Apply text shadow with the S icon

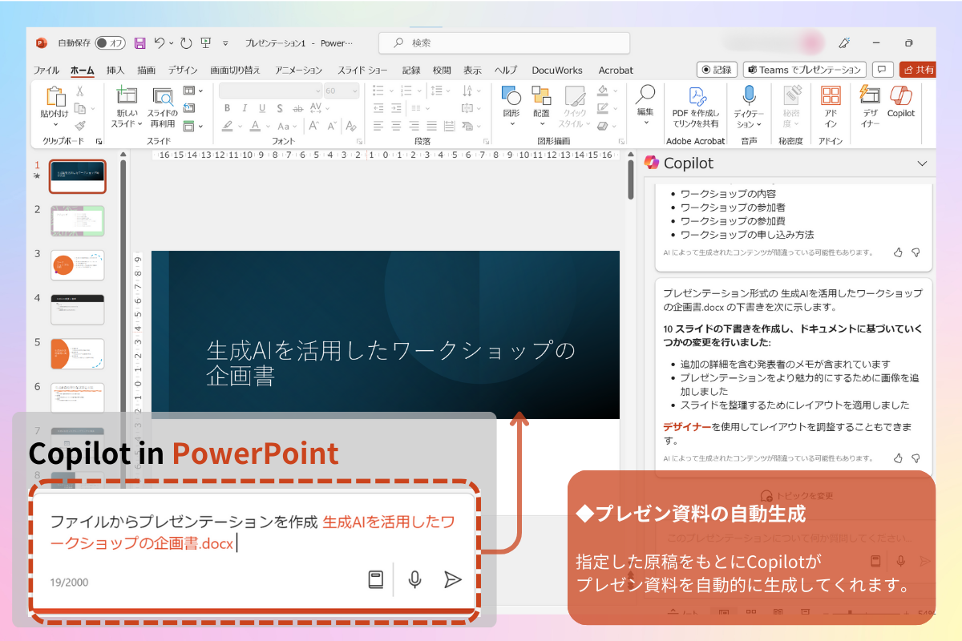pos(278,108)
